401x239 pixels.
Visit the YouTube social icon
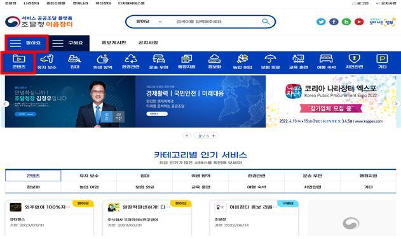[x=359, y=22]
